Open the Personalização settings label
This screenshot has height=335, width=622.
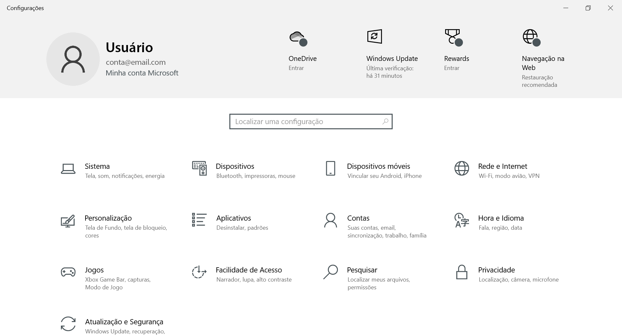(108, 218)
